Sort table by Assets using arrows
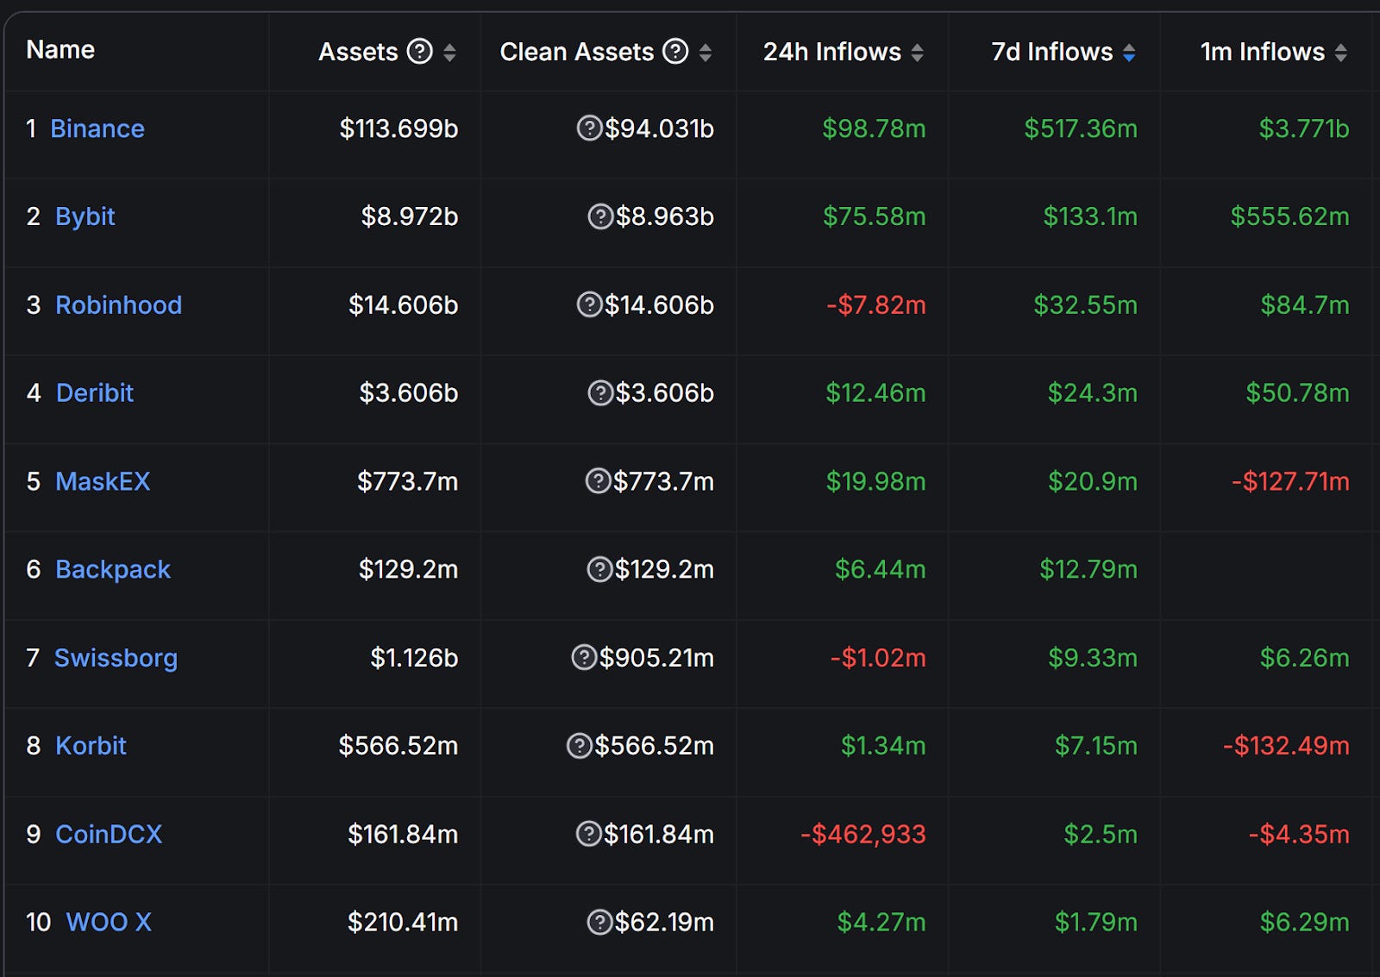This screenshot has height=977, width=1380. pos(449,53)
